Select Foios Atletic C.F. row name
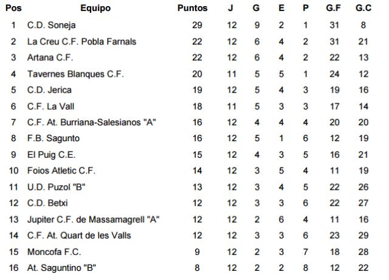Viewport: 389px width, 280px height. point(61,170)
